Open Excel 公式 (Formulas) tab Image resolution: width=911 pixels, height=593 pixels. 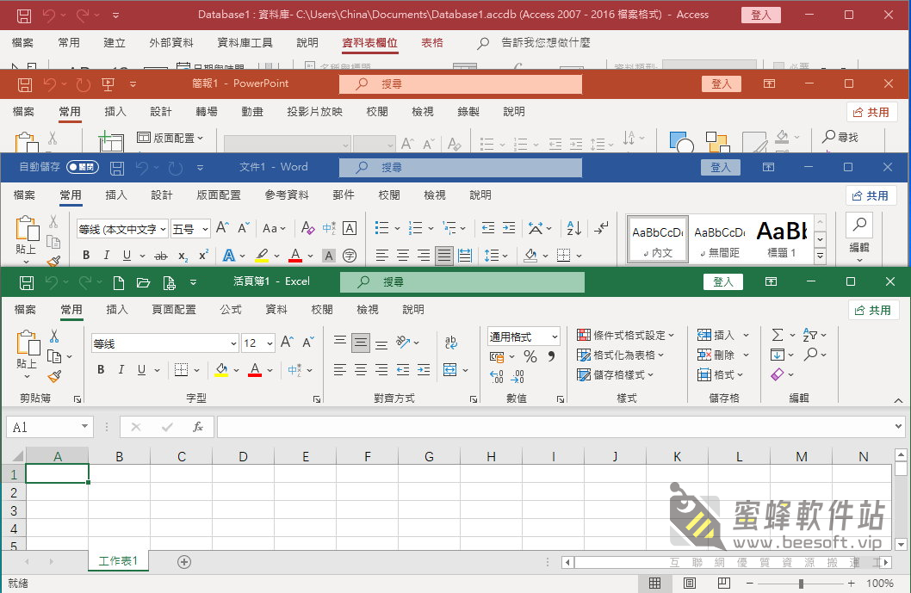231,310
